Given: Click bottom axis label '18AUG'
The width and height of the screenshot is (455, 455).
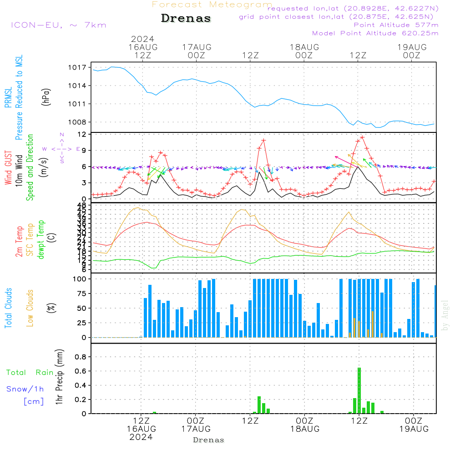Looking at the screenshot, I should point(305,429).
